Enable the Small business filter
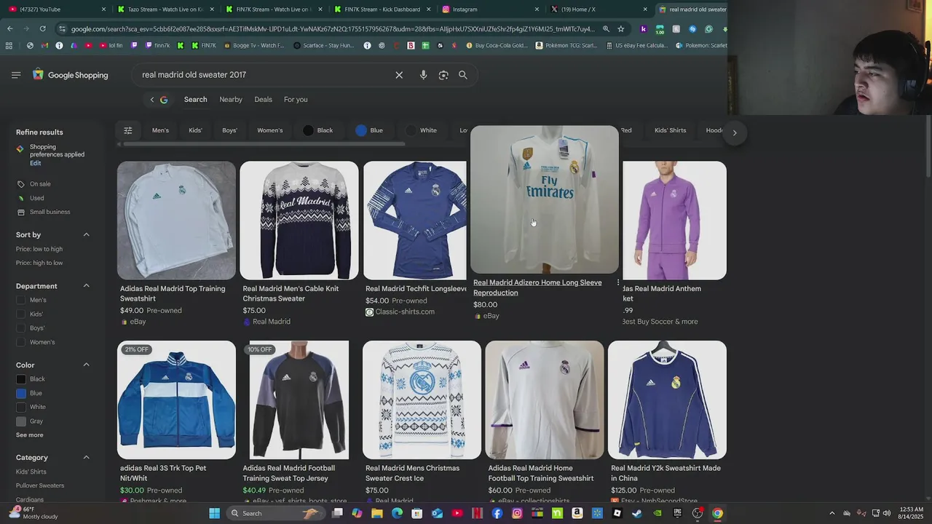 coord(43,212)
